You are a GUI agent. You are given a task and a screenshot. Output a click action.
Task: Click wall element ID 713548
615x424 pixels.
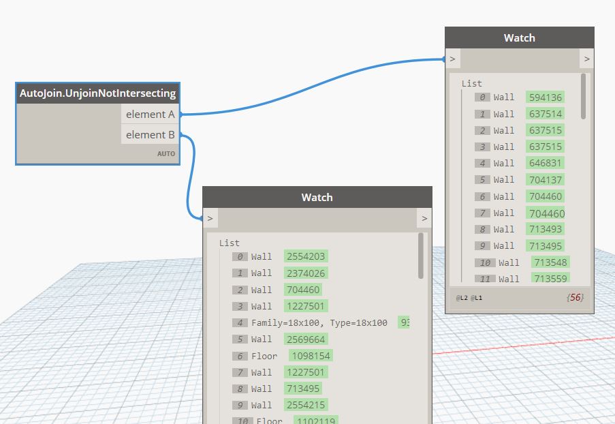[550, 262]
